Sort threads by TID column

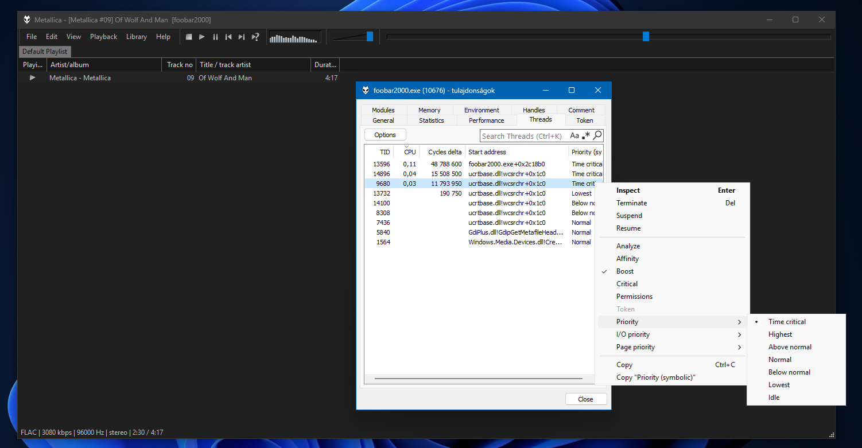tap(379, 152)
